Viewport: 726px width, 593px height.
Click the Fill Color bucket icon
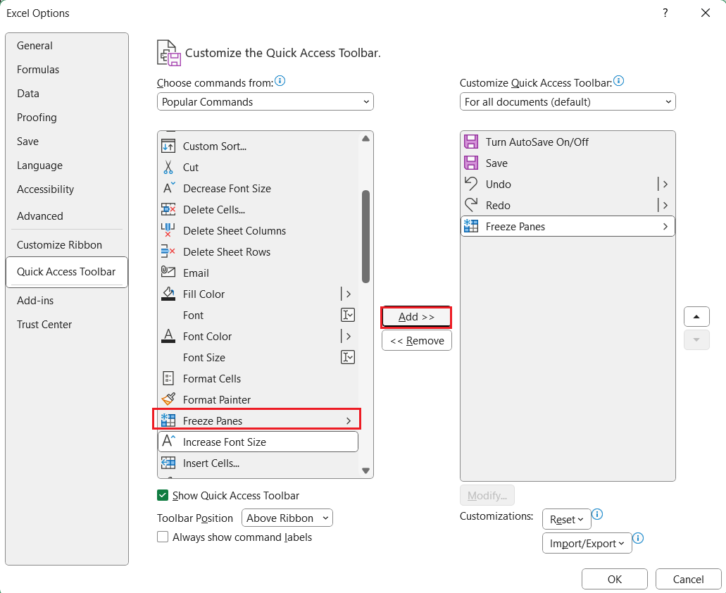coord(168,294)
